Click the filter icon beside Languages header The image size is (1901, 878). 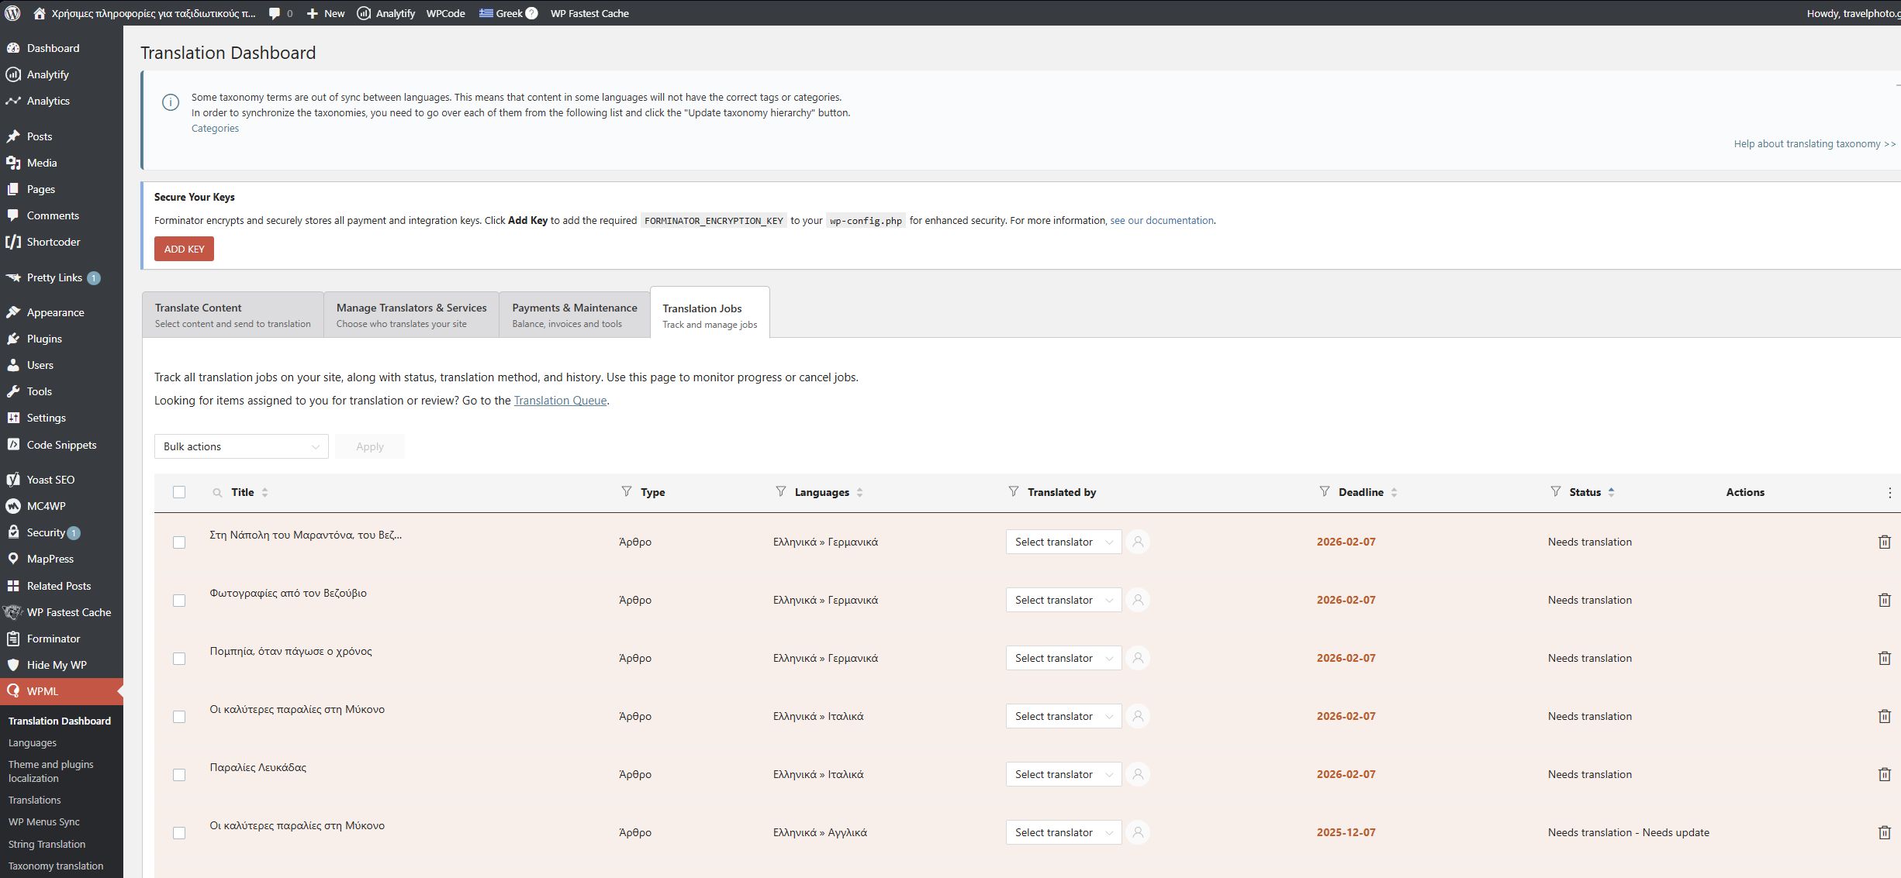pyautogui.click(x=780, y=491)
